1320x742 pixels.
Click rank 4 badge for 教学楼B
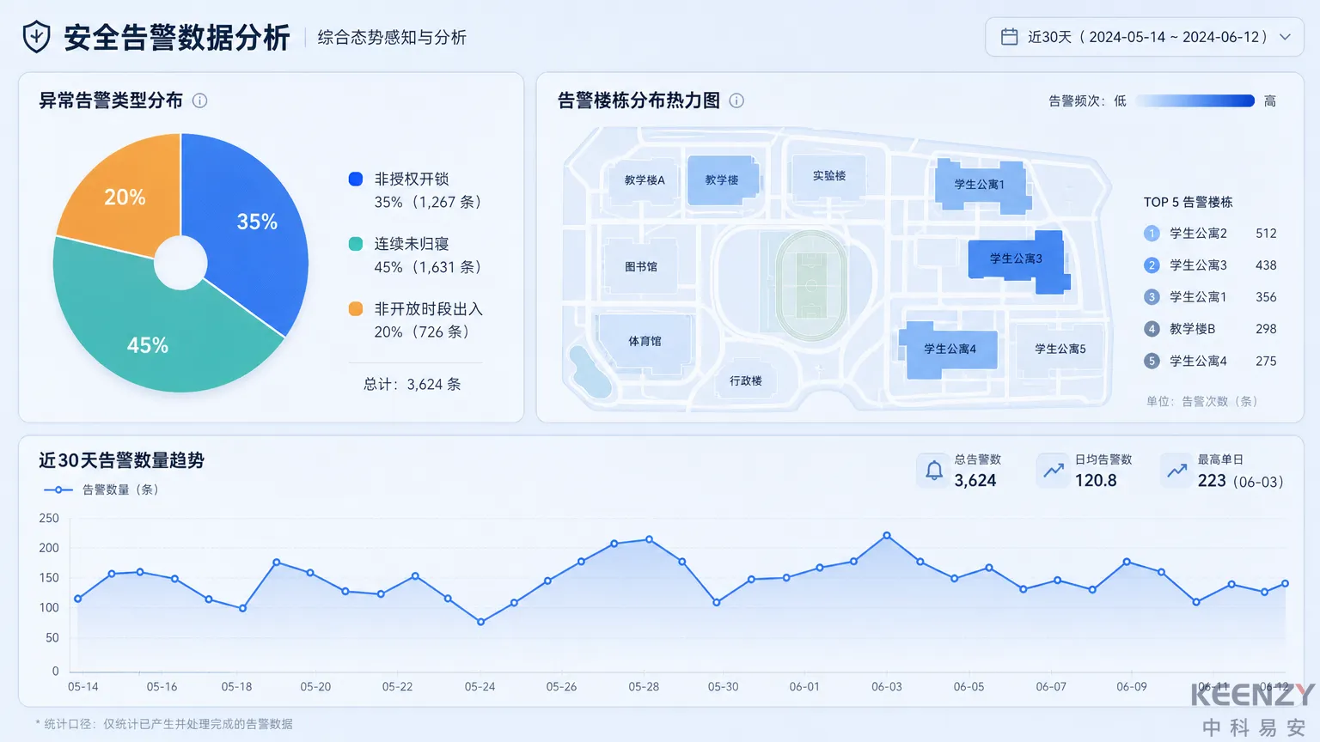[1152, 329]
